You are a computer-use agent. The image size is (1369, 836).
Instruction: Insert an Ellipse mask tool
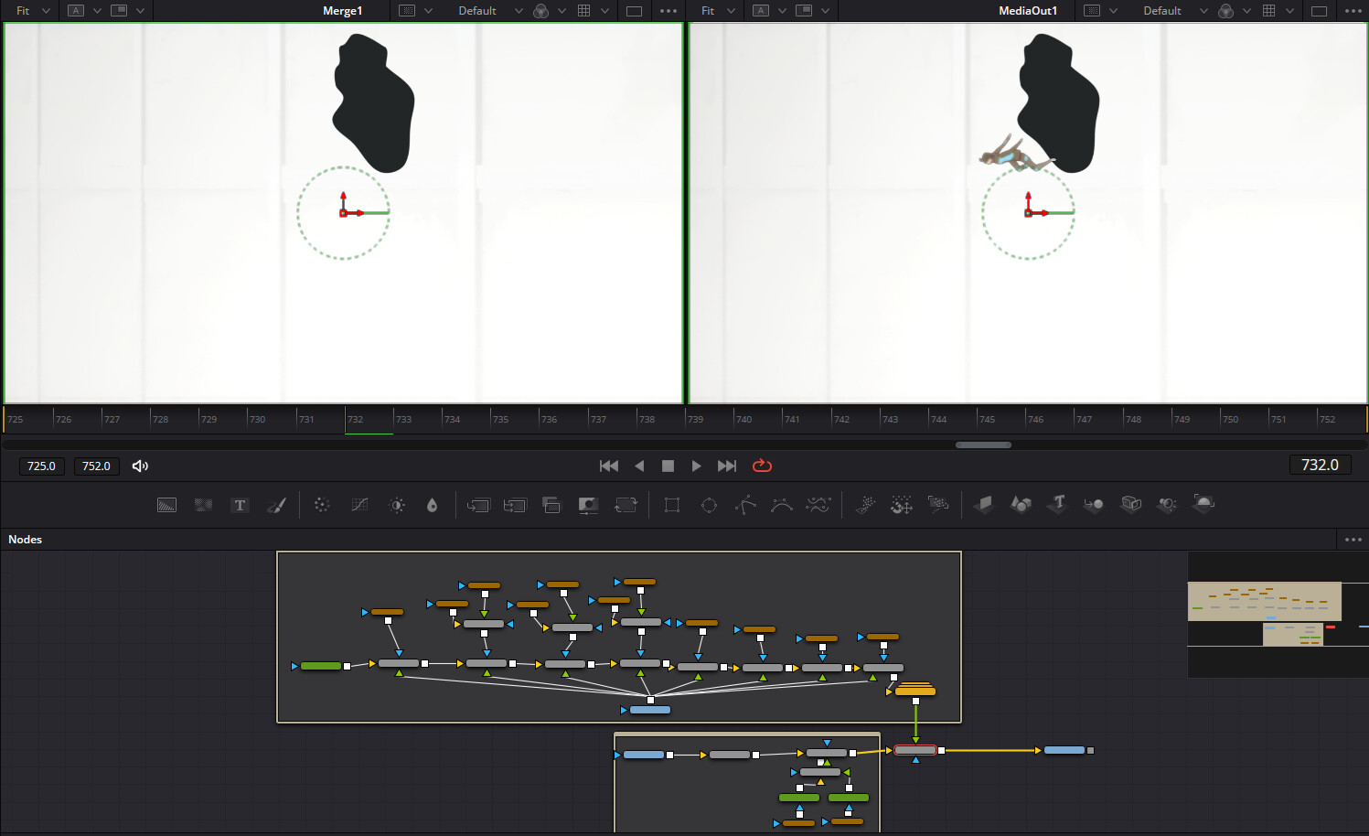click(709, 505)
